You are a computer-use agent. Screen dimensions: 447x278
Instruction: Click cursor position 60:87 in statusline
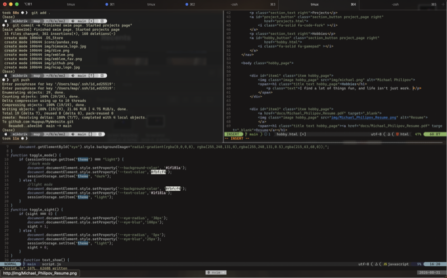[435, 134]
